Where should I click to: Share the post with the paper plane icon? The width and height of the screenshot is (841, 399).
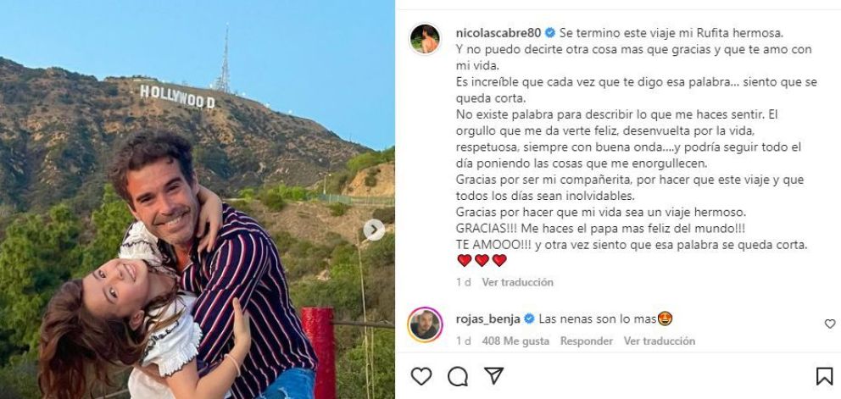coord(493,375)
